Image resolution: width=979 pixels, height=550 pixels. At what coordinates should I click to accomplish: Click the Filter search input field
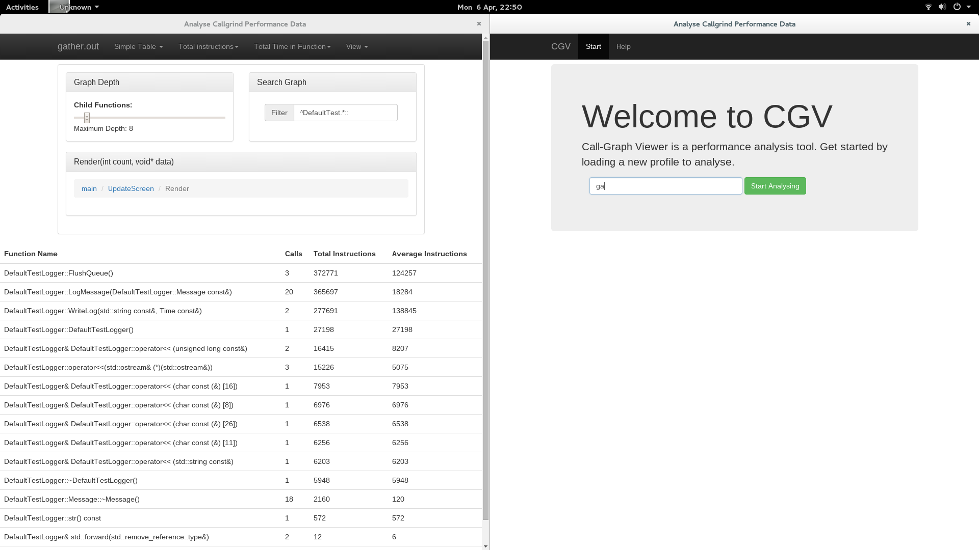tap(345, 113)
